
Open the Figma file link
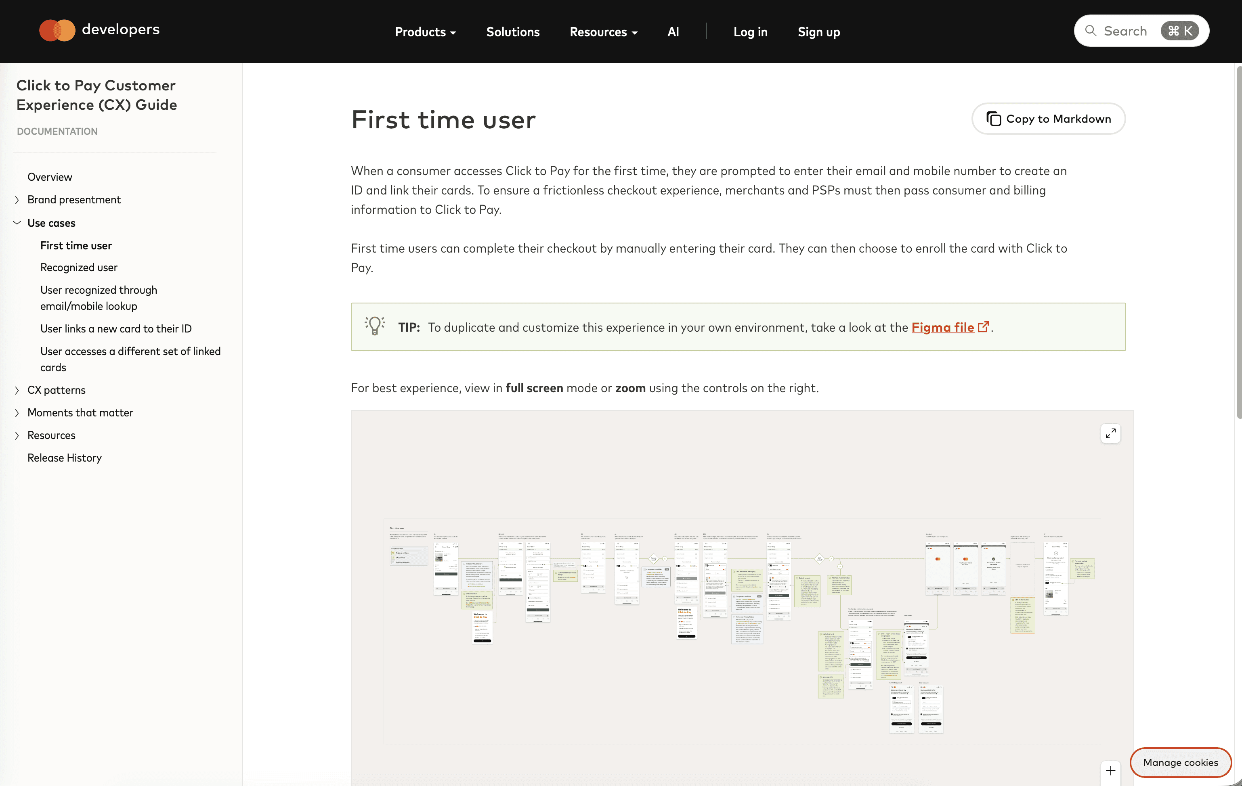tap(942, 327)
